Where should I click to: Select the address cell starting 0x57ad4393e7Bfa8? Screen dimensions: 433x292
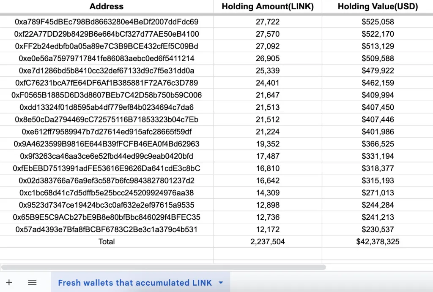point(106,230)
